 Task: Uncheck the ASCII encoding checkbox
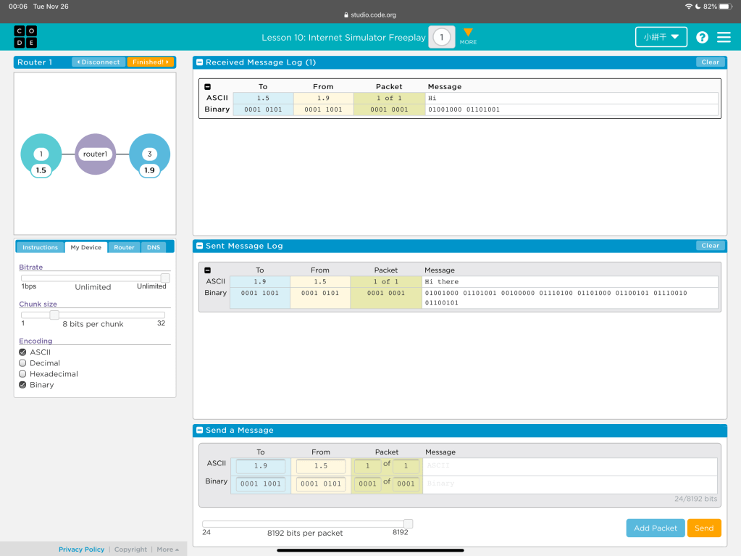22,352
